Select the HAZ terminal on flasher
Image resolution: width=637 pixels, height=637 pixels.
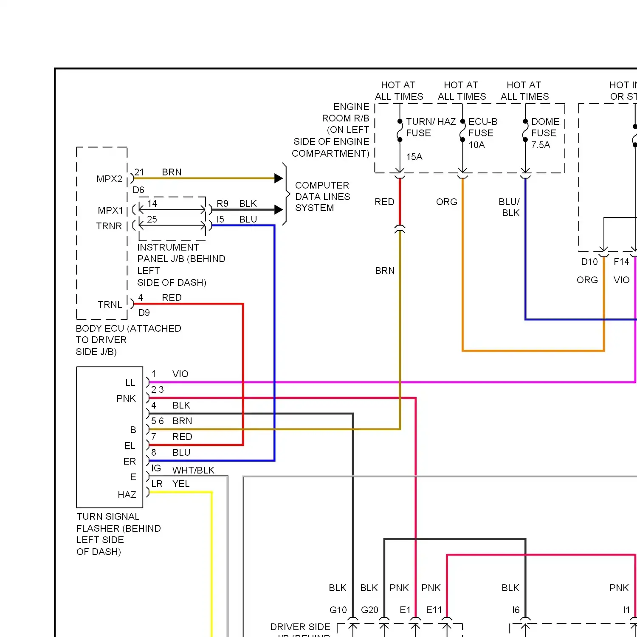pos(127,495)
